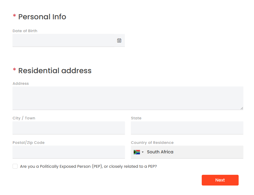Click the South African flag icon

coord(137,152)
